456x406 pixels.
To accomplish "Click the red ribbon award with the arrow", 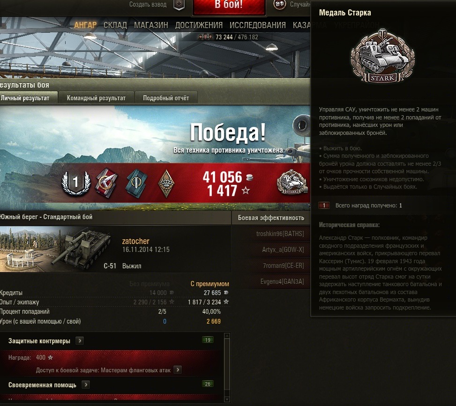I will coord(106,184).
